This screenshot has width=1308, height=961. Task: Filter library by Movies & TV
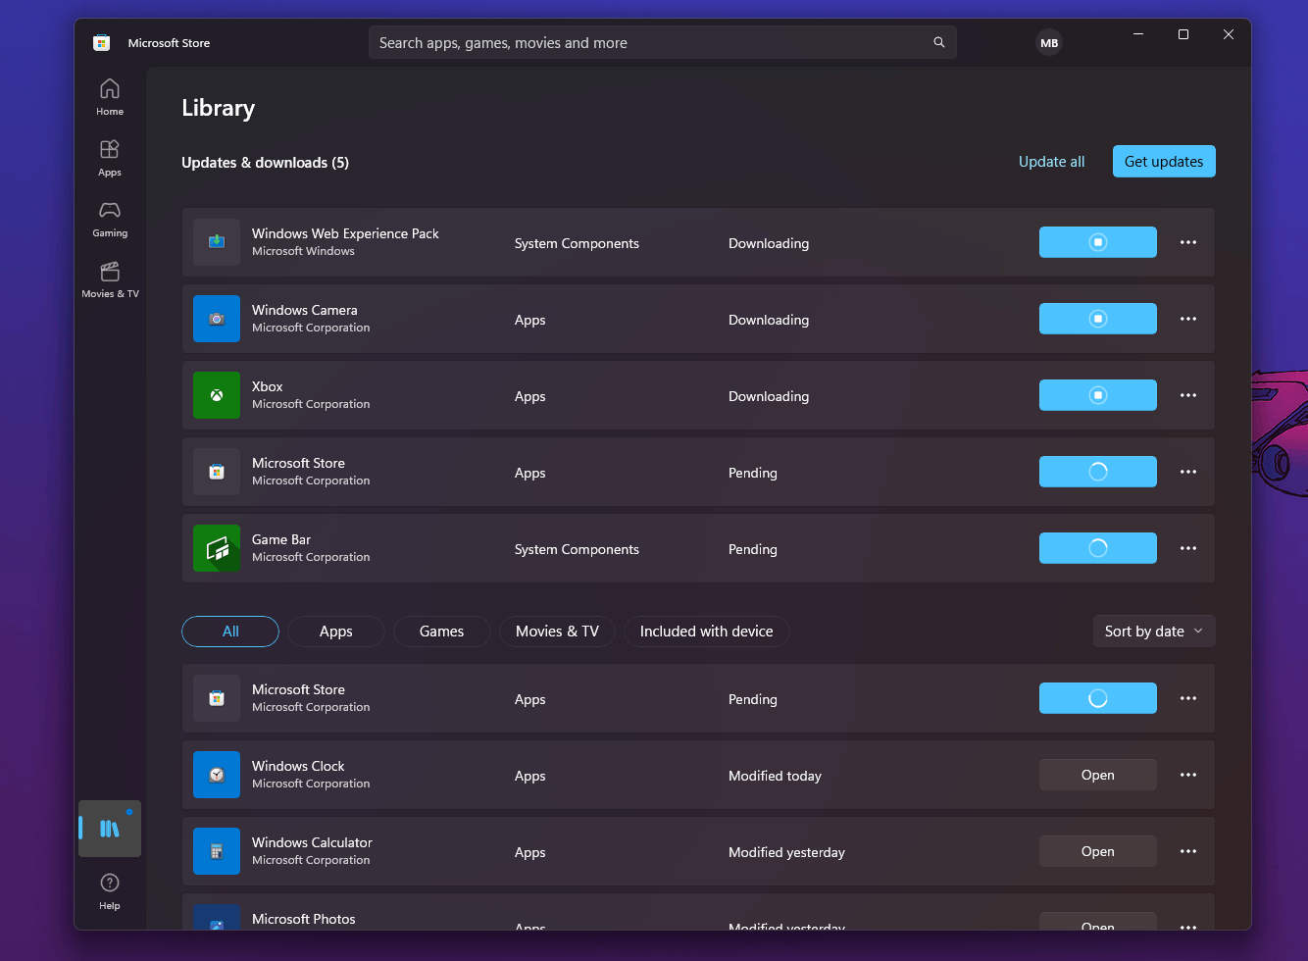557,632
